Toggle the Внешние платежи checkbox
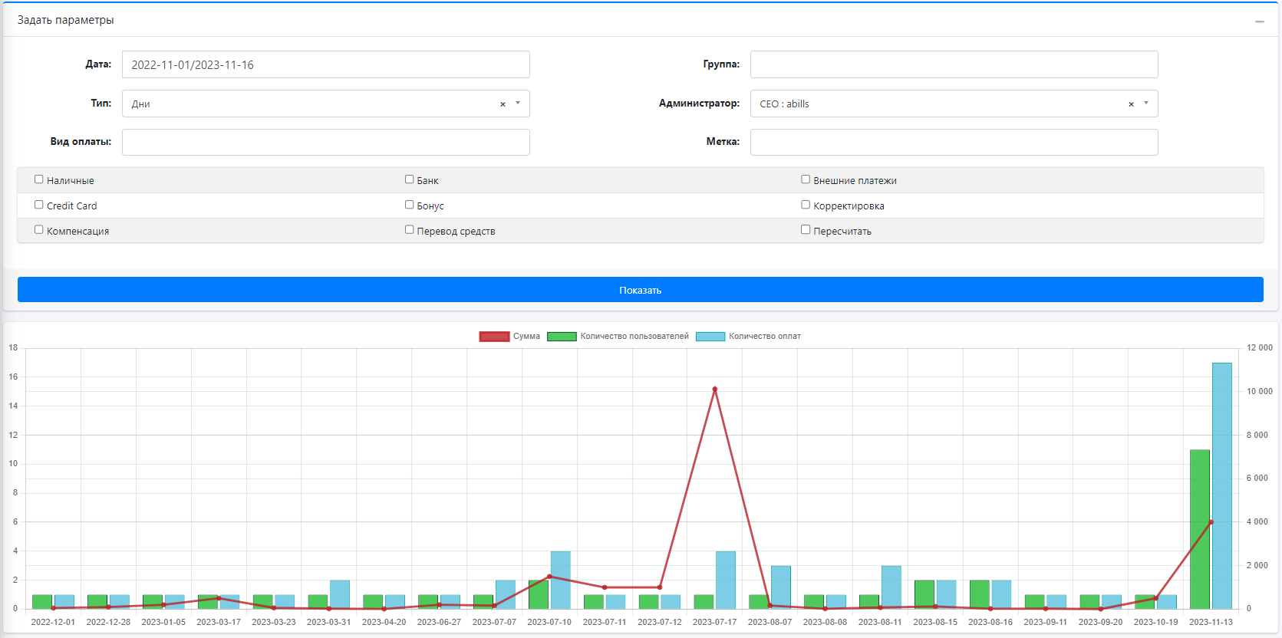The height and width of the screenshot is (638, 1282). tap(806, 179)
